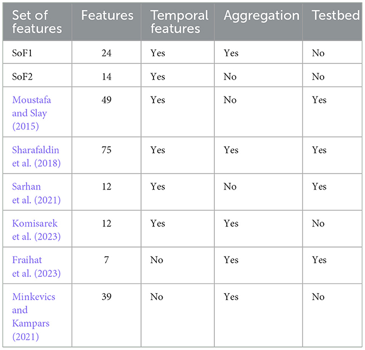Select the feature count 39 cell
365x350 pixels.
point(106,297)
